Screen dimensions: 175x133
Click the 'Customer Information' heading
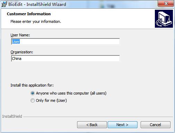point(29,14)
